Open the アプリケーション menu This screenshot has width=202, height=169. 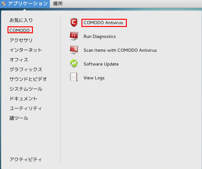(x=28, y=4)
